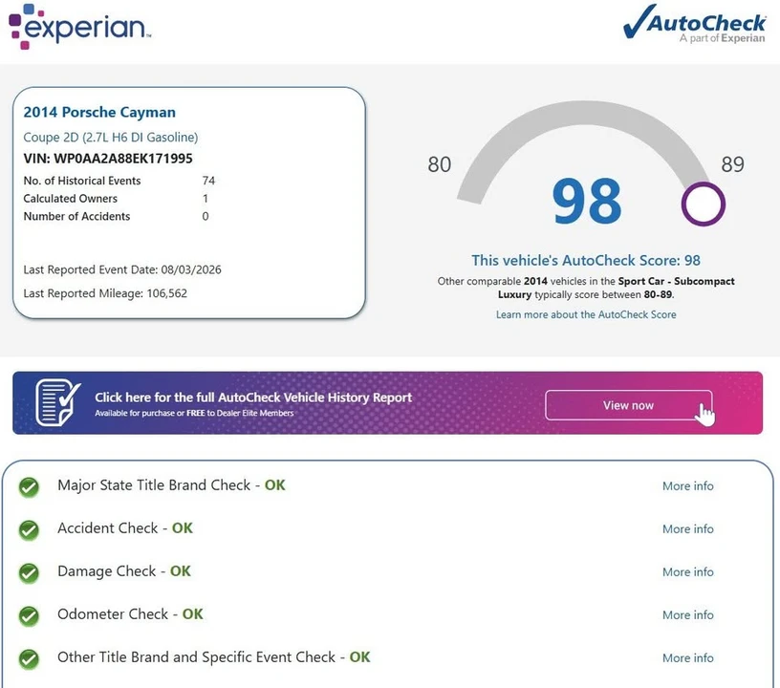Click the 2014 Porsche Cayman title
Image resolution: width=780 pixels, height=688 pixels.
coord(99,113)
